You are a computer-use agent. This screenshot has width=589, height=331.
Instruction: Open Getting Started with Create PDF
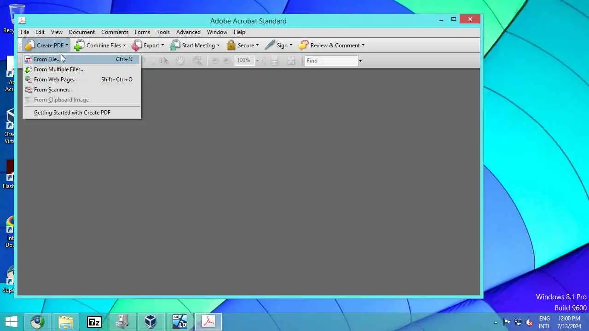(x=82, y=113)
